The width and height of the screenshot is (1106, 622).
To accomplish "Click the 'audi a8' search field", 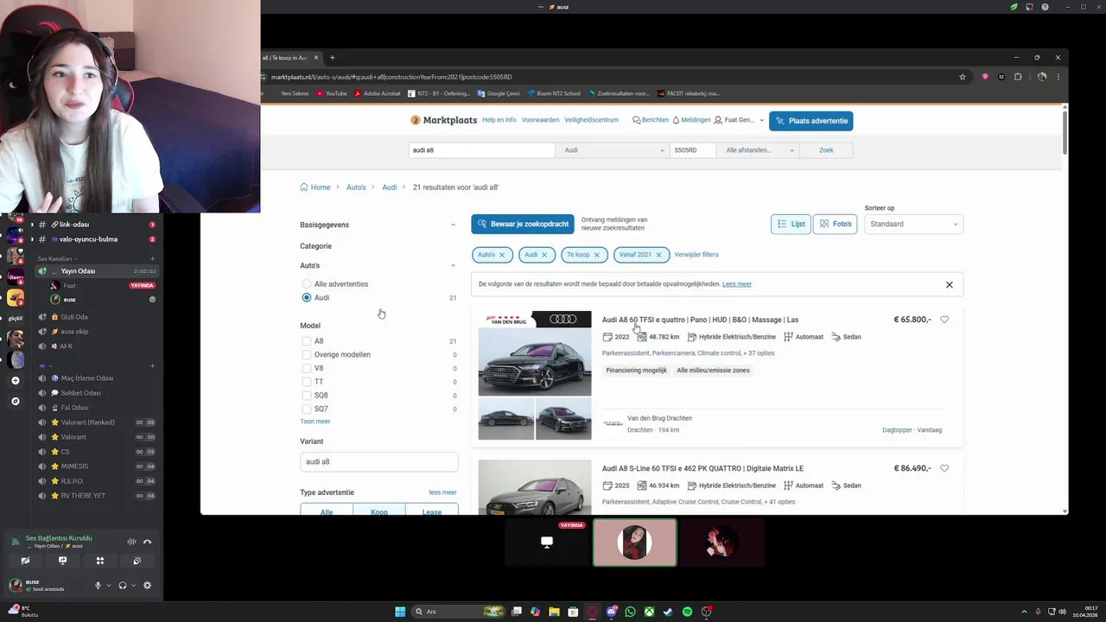I will 481,150.
